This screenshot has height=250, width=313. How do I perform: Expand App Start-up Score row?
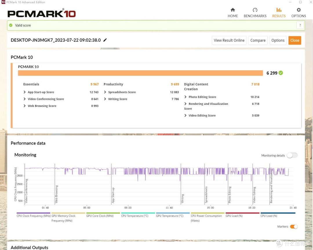(25, 92)
